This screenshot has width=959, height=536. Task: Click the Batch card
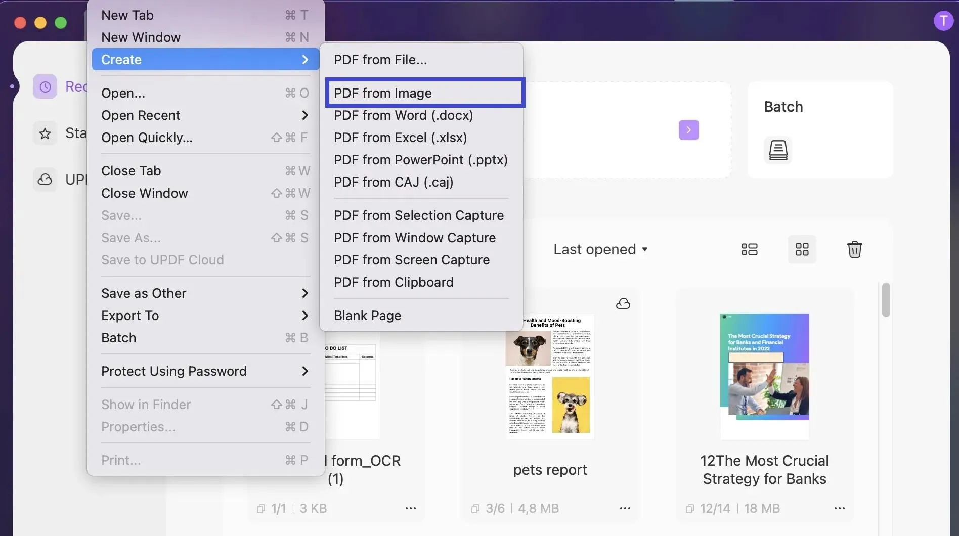(819, 130)
